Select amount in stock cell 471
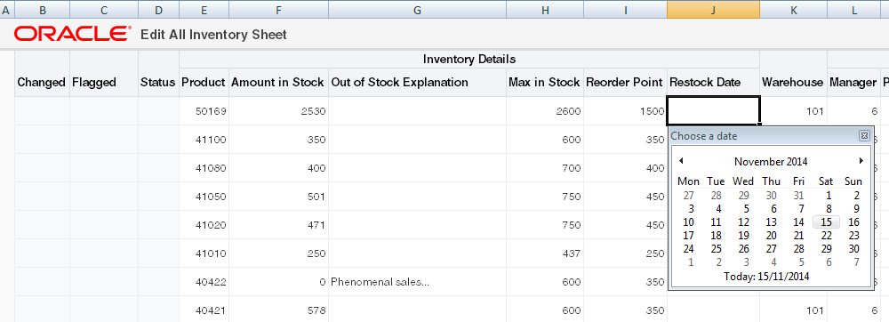 pyautogui.click(x=278, y=225)
